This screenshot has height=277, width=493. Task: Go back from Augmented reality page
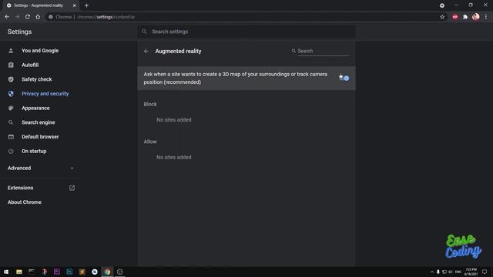(x=146, y=52)
